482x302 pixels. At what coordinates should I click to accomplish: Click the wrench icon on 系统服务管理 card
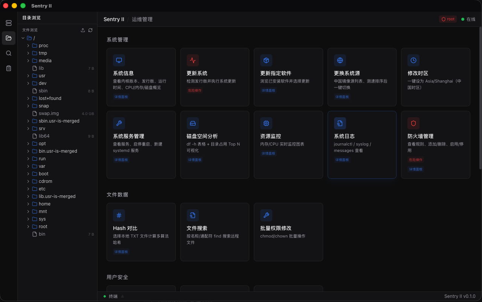coord(119,123)
